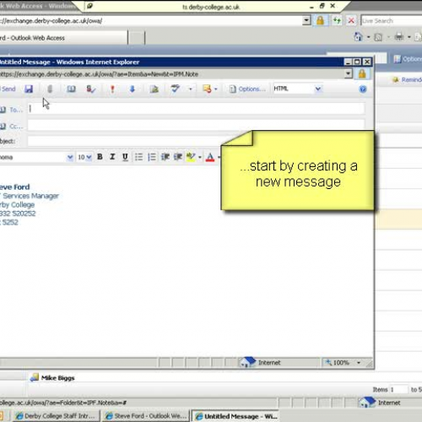
Task: Refresh the main browser page
Action: click(337, 20)
